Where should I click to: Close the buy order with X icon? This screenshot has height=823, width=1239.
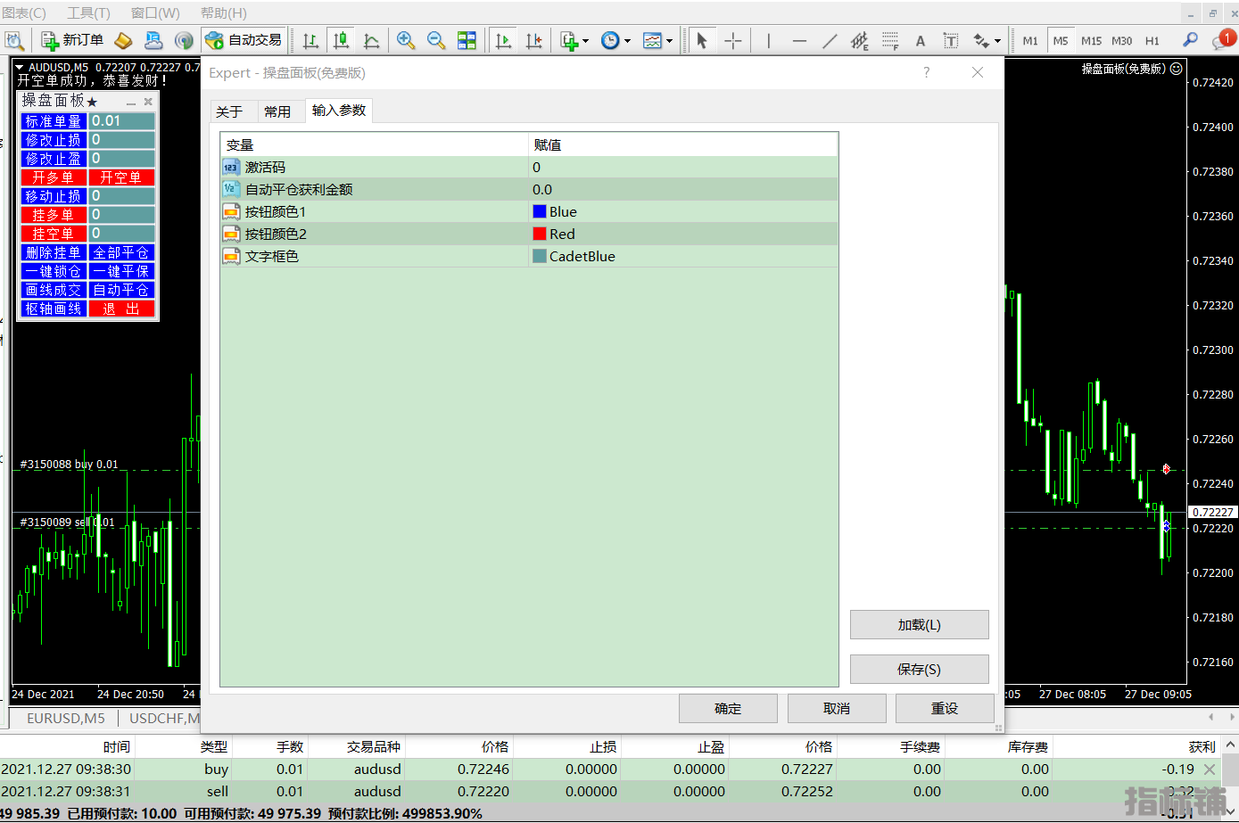pos(1210,770)
